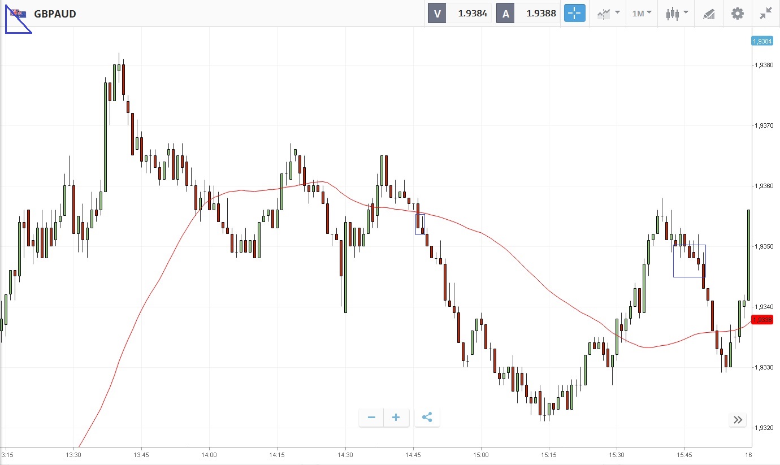Select the drawing tools icon
The image size is (780, 465).
click(709, 14)
